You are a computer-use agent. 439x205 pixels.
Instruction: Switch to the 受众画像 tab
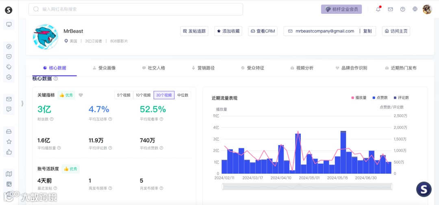[104, 68]
